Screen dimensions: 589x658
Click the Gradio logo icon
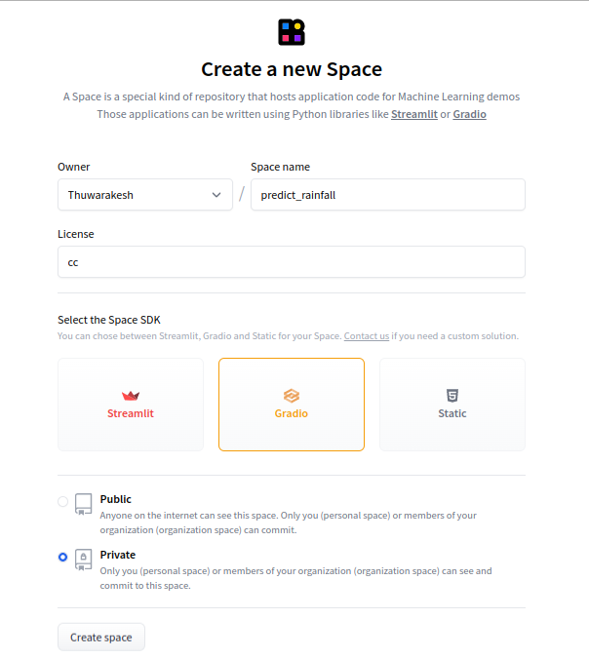[291, 396]
